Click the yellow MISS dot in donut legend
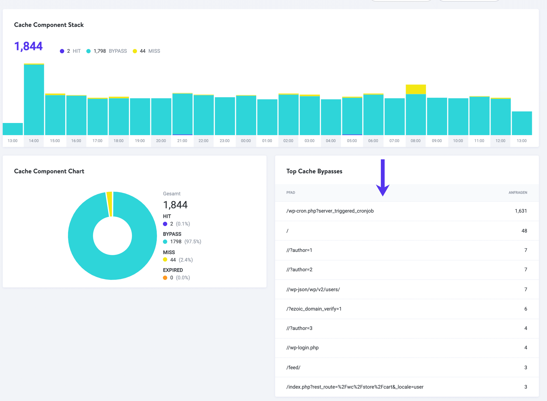 pyautogui.click(x=165, y=260)
